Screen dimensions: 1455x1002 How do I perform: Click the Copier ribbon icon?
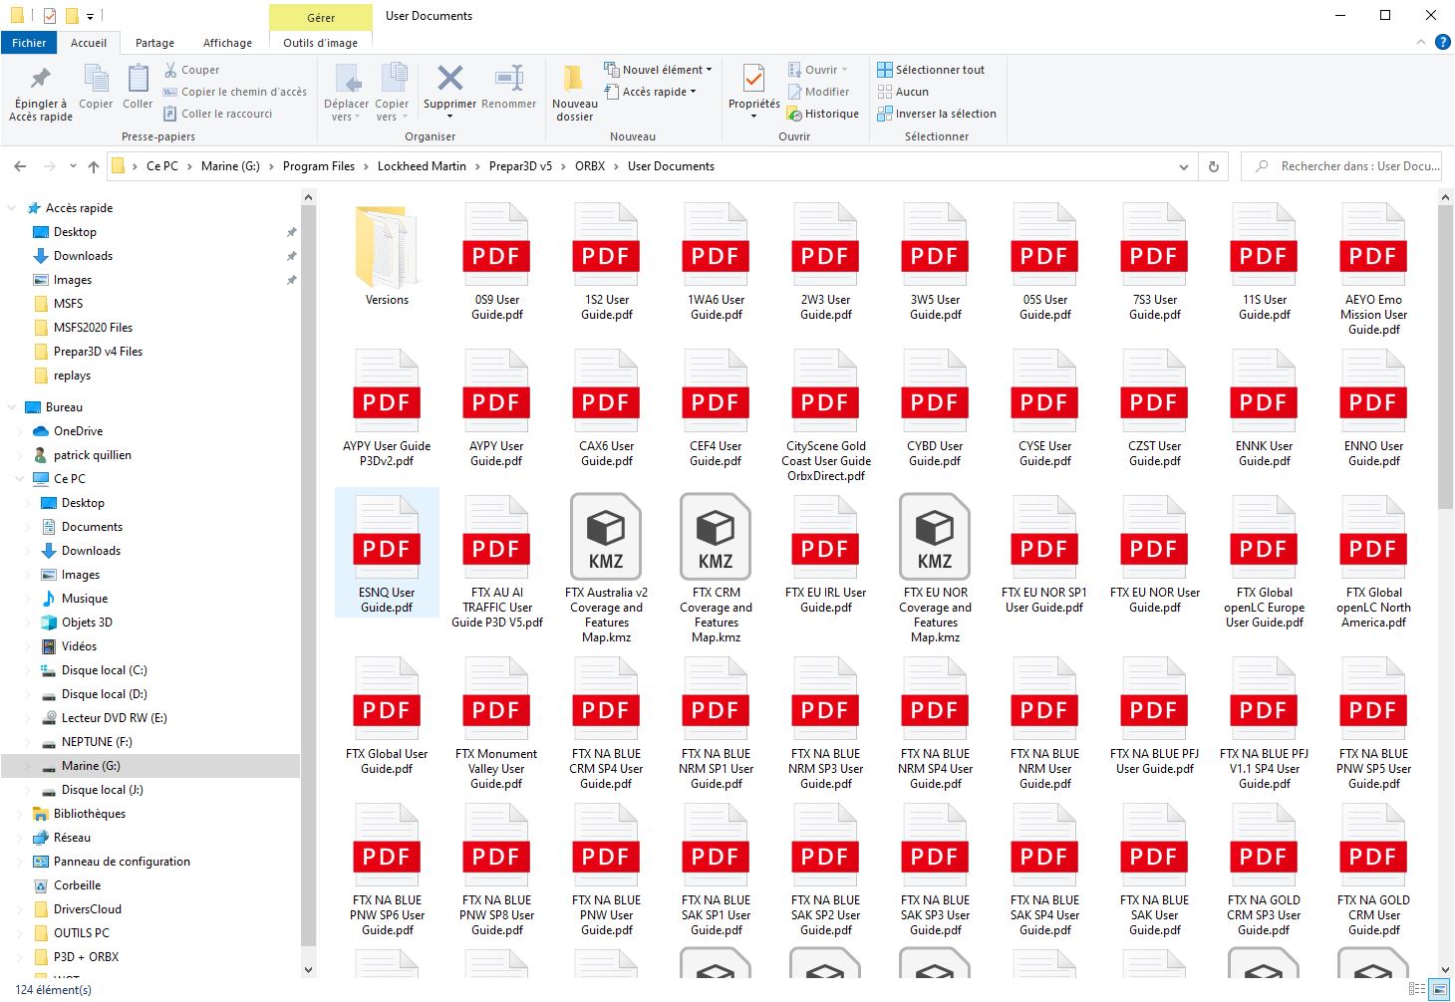click(96, 87)
